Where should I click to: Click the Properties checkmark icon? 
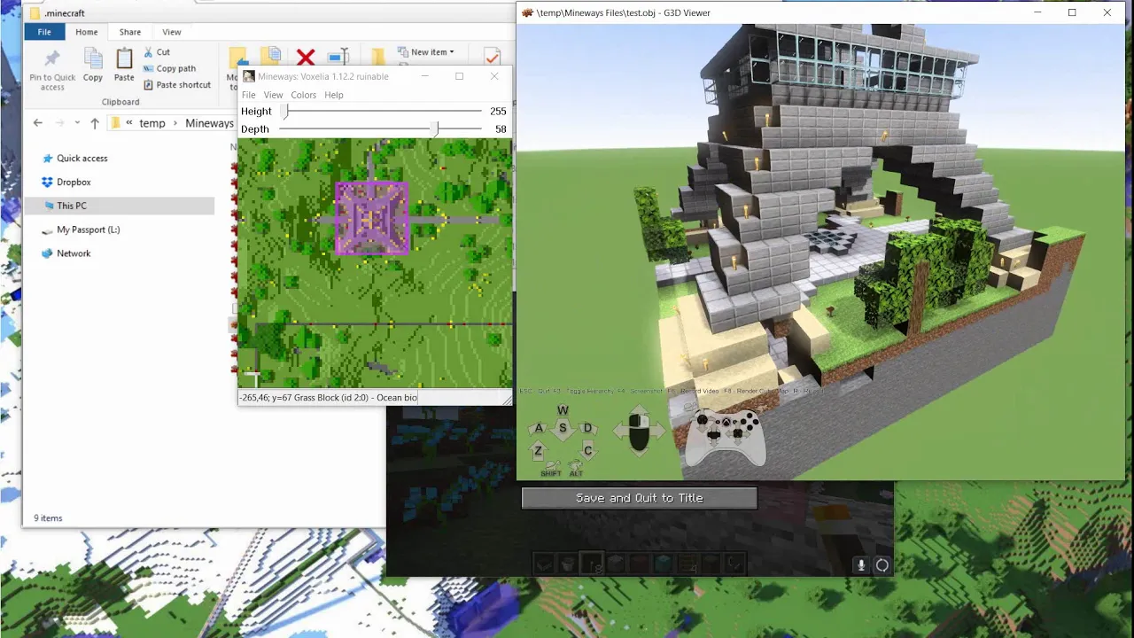tap(492, 56)
